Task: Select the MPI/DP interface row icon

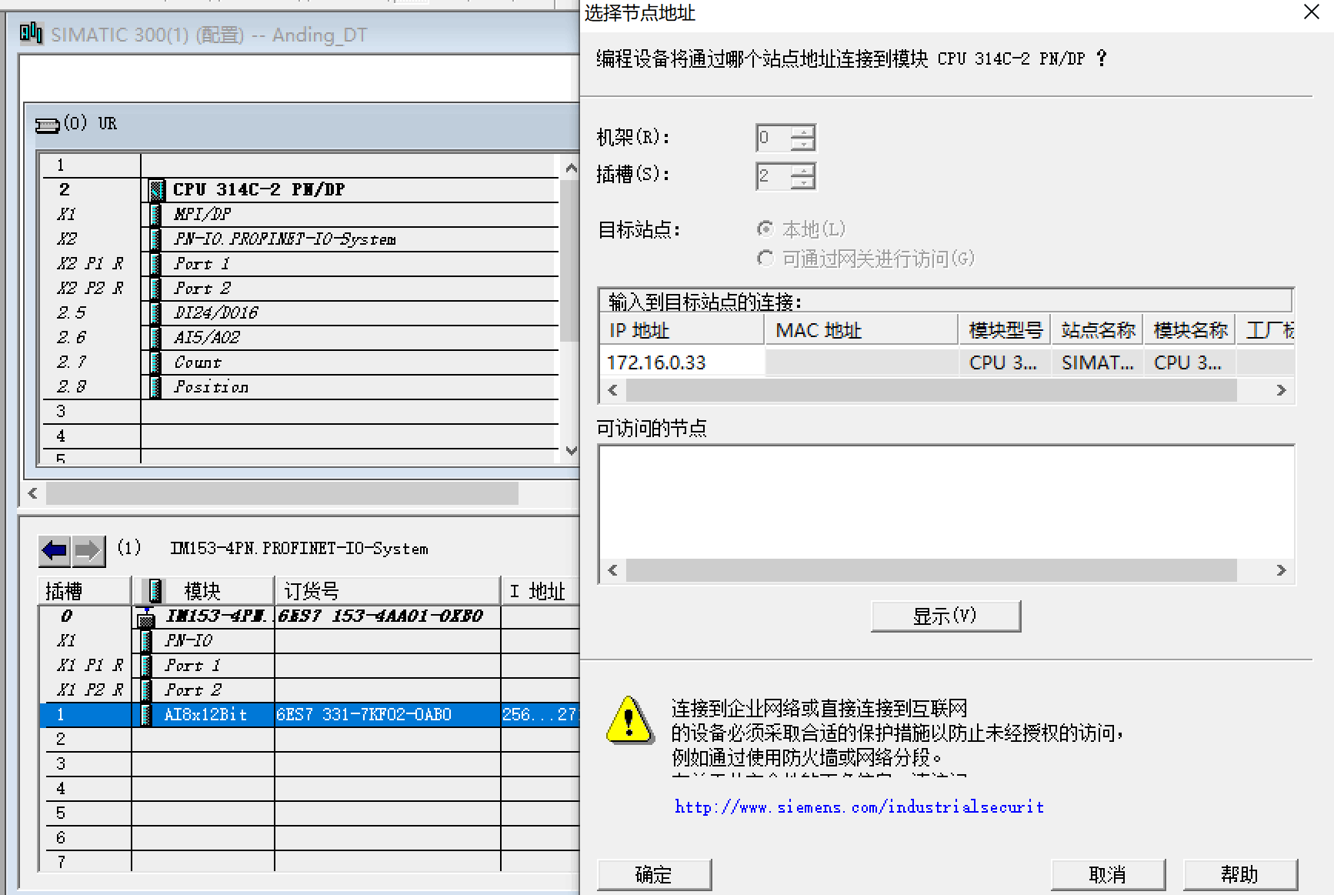Action: tap(155, 214)
